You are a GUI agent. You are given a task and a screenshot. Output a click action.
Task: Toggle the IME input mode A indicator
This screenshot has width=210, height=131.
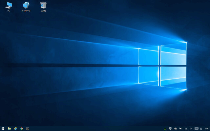click(x=201, y=129)
